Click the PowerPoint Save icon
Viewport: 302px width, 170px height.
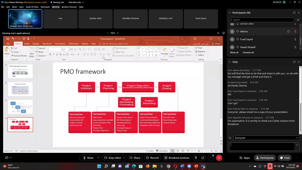pos(8,39)
